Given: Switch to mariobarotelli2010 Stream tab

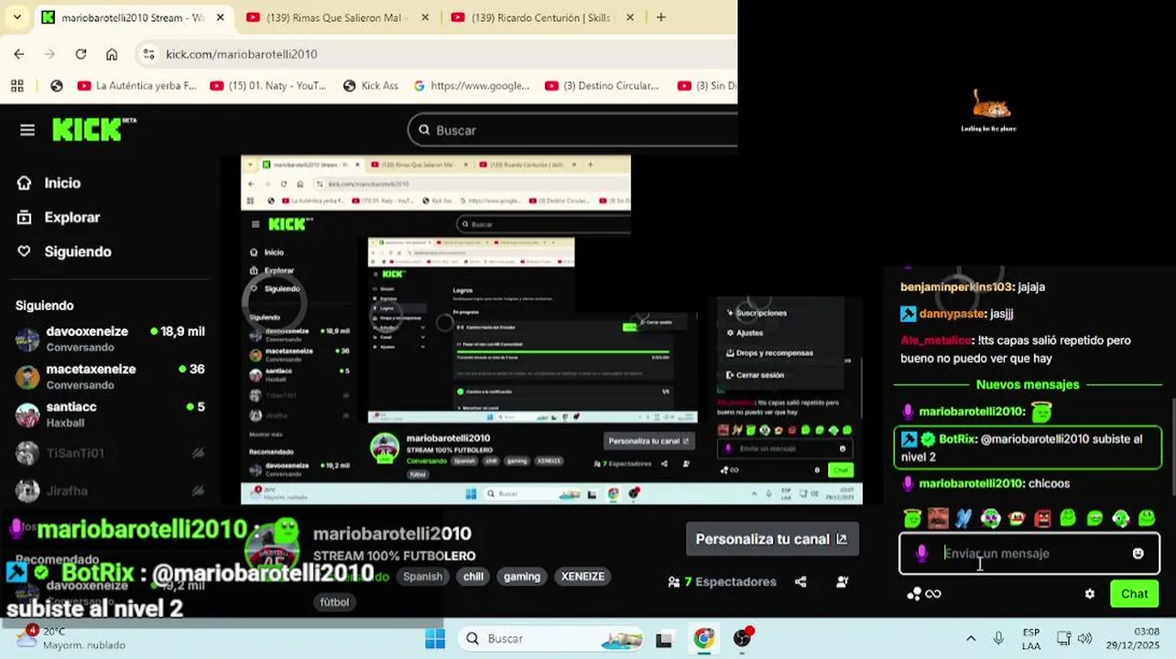Looking at the screenshot, I should click(x=133, y=17).
